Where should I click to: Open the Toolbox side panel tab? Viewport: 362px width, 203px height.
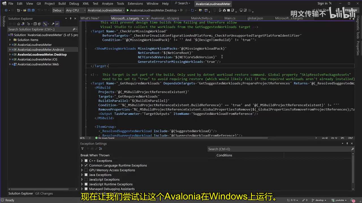(x=4, y=21)
